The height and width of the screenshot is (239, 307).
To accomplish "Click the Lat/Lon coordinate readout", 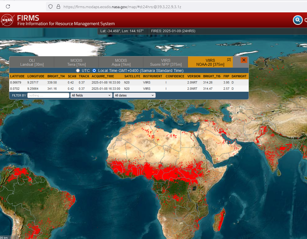I will [122, 31].
